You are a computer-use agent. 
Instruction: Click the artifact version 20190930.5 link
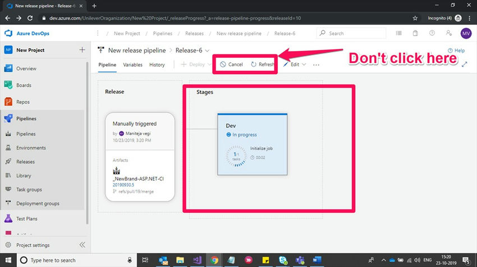tap(123, 185)
